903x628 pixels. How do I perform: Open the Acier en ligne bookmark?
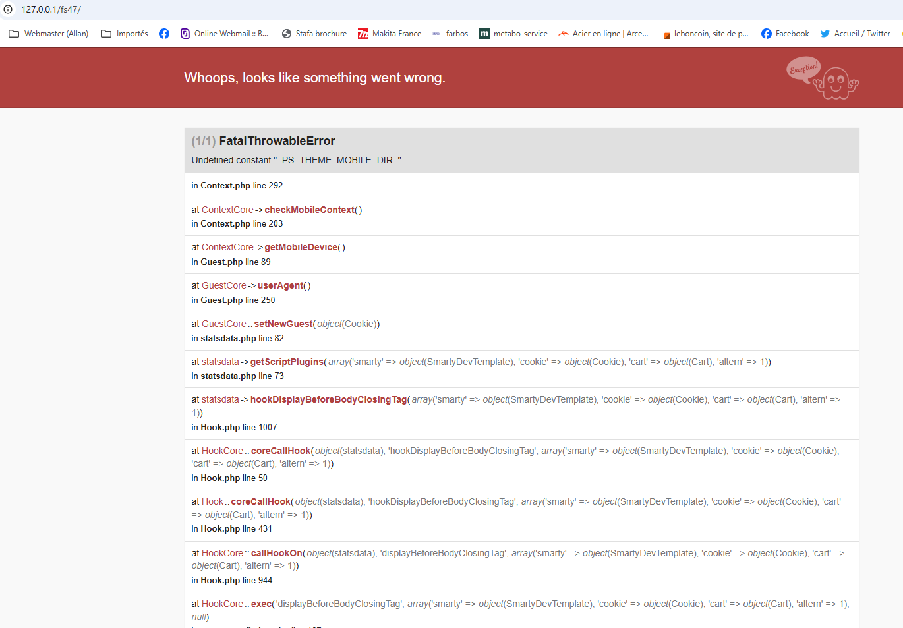[x=603, y=34]
